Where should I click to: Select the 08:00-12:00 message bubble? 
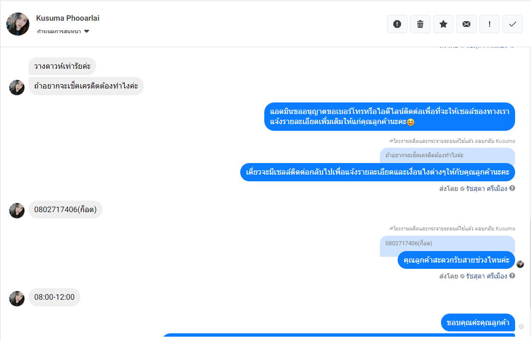click(54, 297)
